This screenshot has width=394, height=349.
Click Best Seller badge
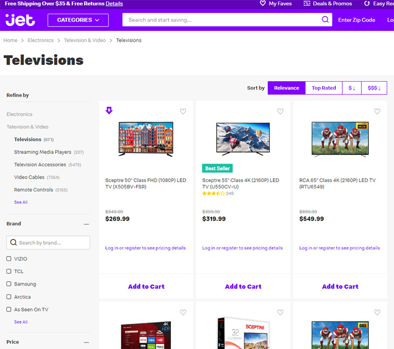217,168
